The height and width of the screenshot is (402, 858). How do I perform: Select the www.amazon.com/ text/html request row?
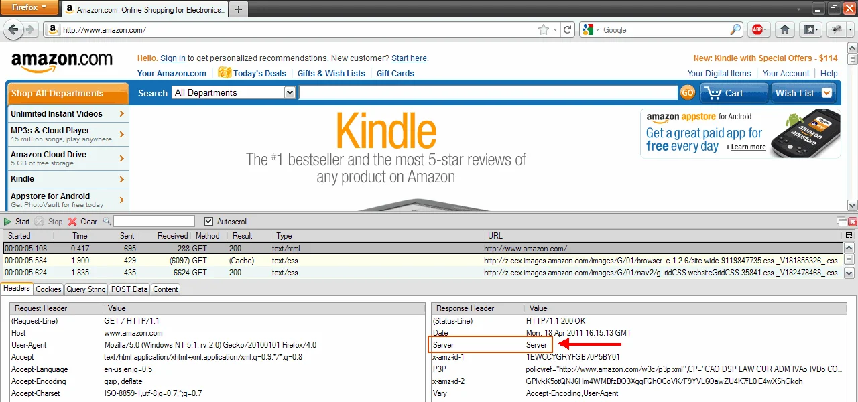[422, 249]
